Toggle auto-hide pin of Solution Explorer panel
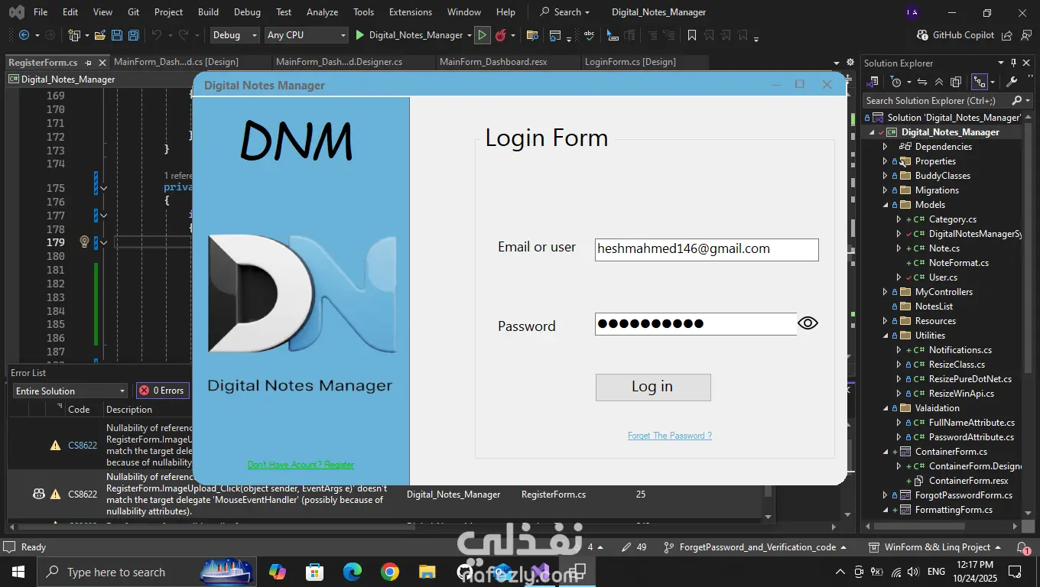 (x=1013, y=63)
